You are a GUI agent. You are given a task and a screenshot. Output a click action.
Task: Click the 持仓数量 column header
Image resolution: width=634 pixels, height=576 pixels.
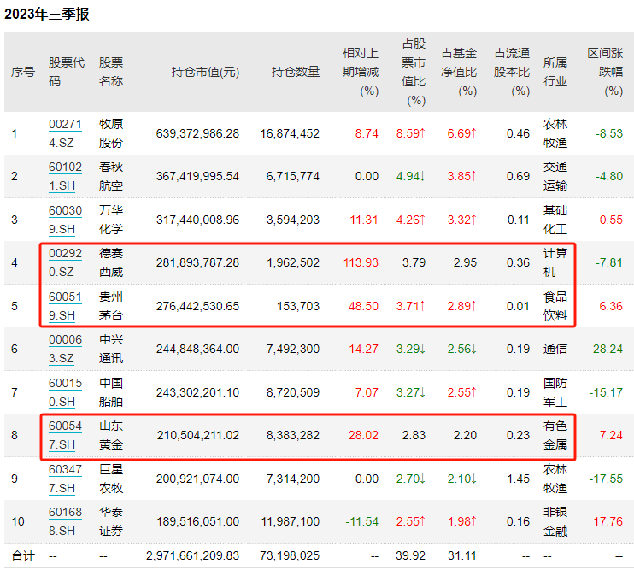[296, 72]
